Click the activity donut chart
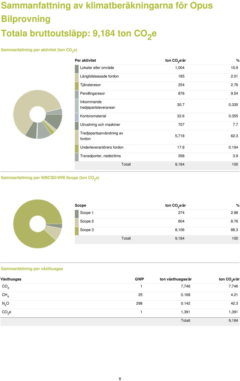 click(37, 114)
